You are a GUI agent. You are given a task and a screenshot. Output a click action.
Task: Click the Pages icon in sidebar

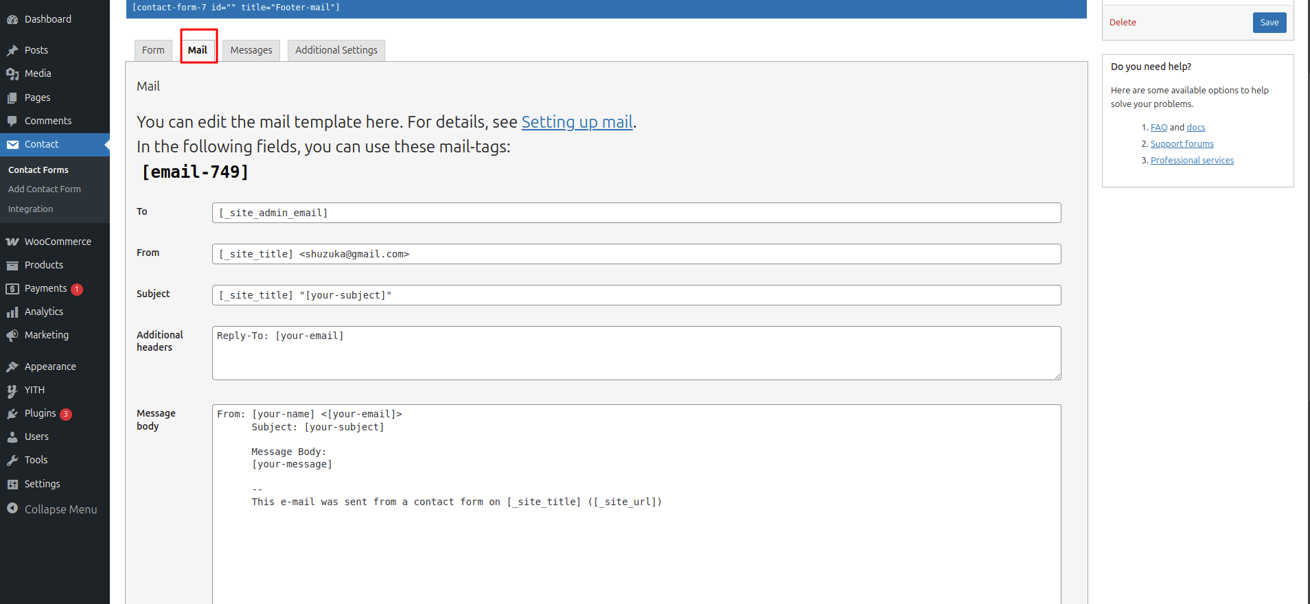[12, 98]
